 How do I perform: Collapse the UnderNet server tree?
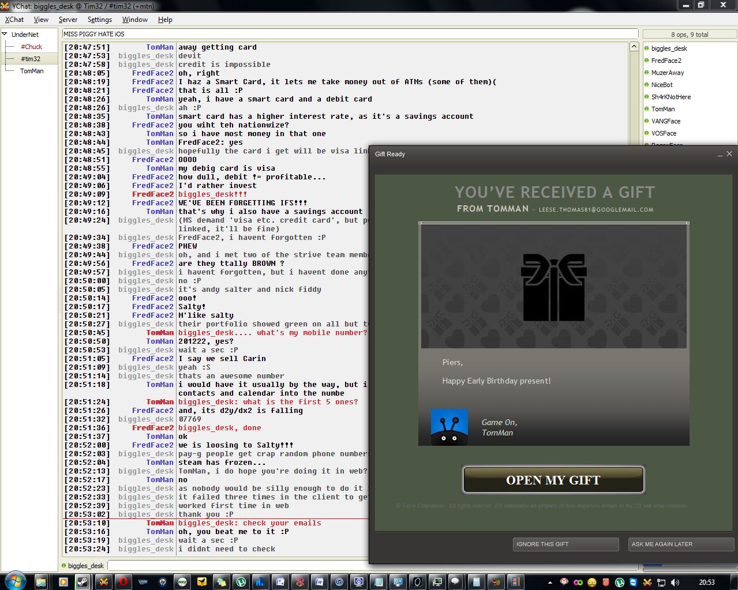(5, 35)
